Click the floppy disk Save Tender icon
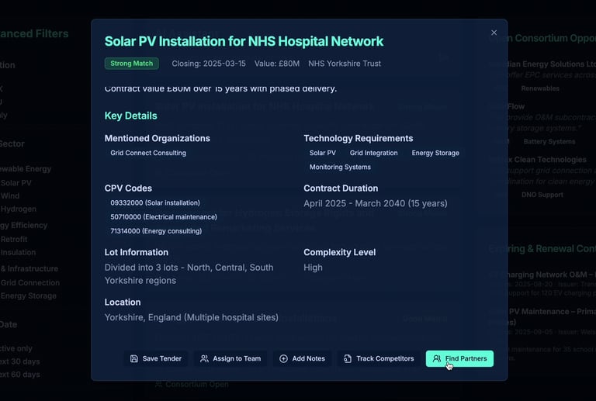This screenshot has height=401, width=596. (134, 359)
